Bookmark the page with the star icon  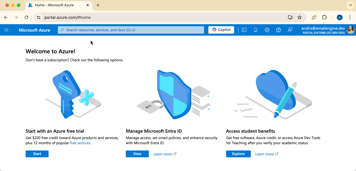coord(299,17)
